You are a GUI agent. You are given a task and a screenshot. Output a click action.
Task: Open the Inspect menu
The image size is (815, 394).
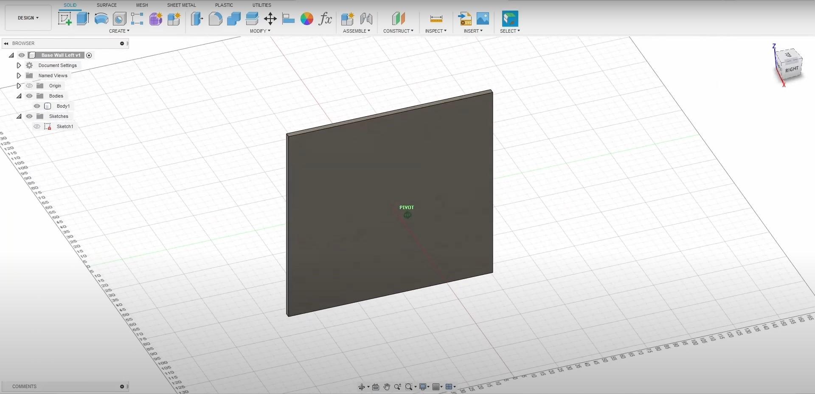(x=436, y=31)
